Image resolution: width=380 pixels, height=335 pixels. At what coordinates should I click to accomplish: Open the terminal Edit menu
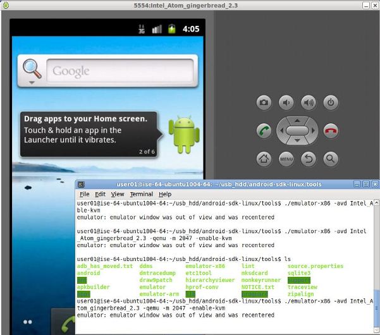(x=101, y=194)
